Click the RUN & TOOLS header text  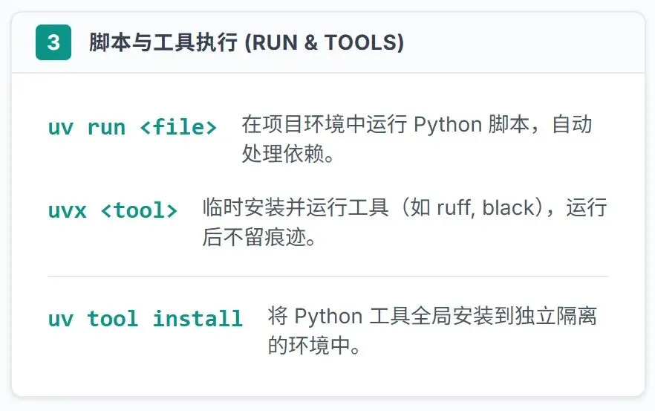324,42
